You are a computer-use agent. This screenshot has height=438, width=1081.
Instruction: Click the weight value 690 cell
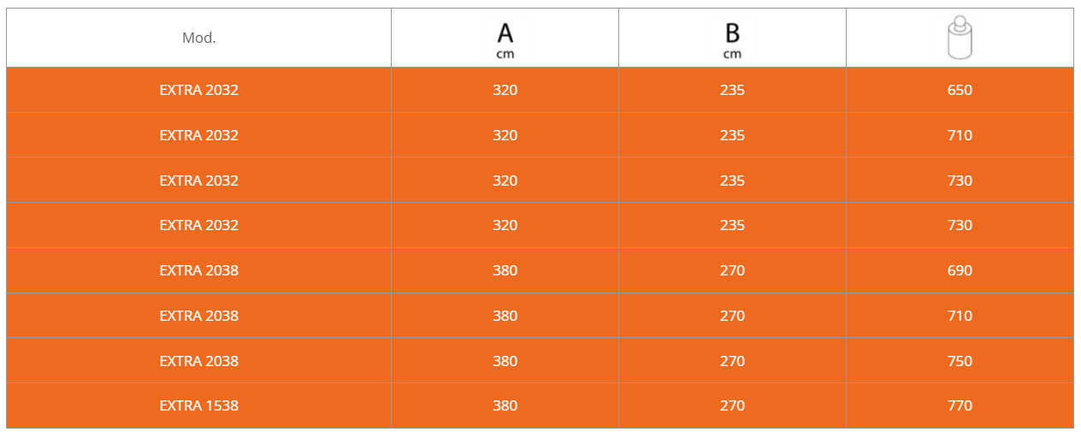point(960,270)
